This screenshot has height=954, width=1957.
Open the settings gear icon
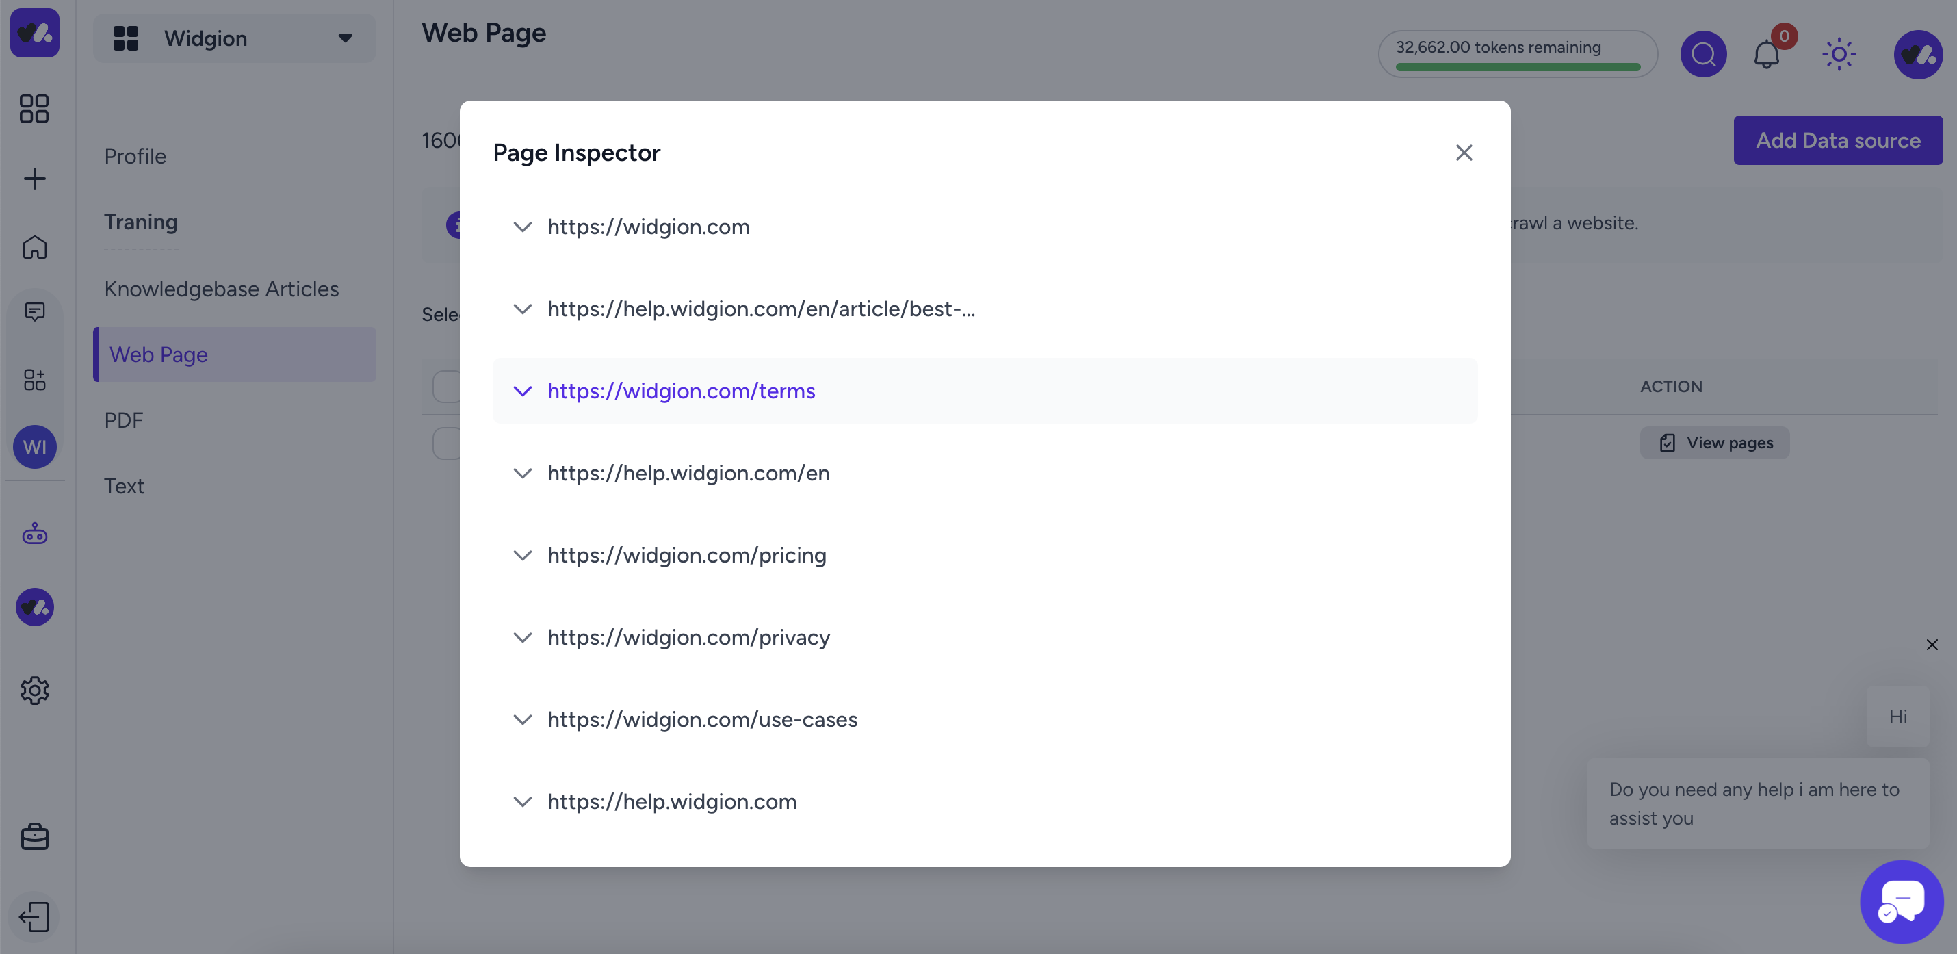(x=34, y=691)
